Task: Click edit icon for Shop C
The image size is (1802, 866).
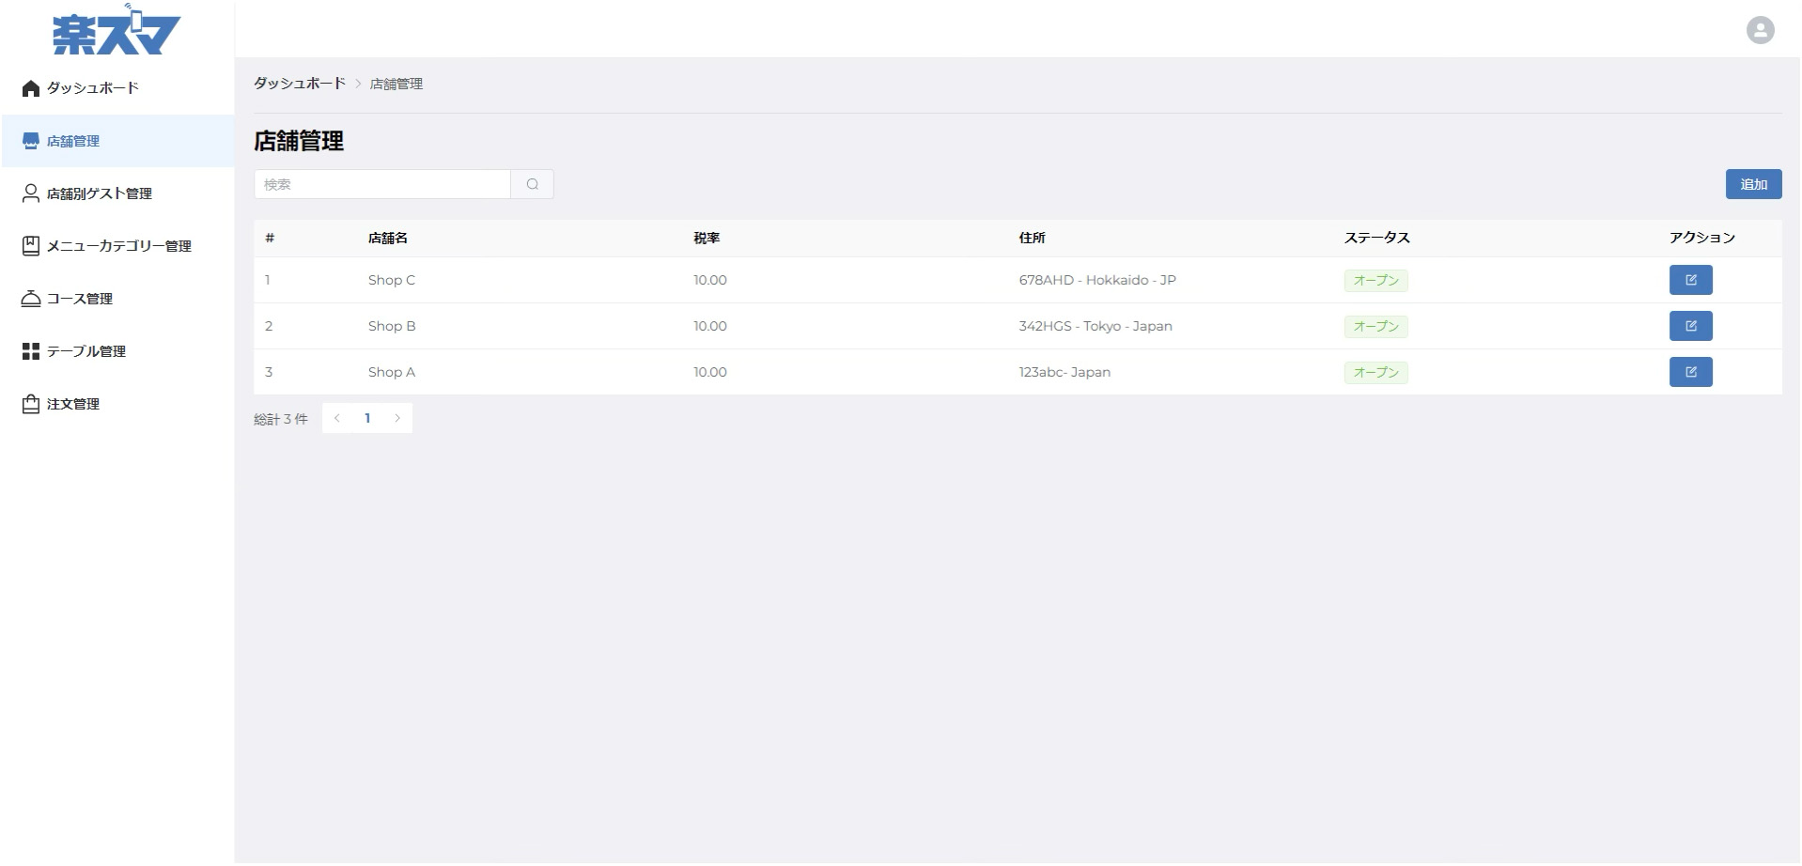Action: [1689, 280]
